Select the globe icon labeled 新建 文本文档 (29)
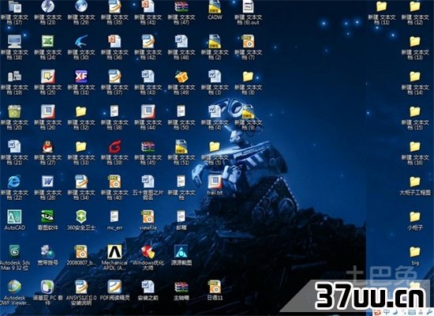This screenshot has height=316, width=434. [x=81, y=6]
